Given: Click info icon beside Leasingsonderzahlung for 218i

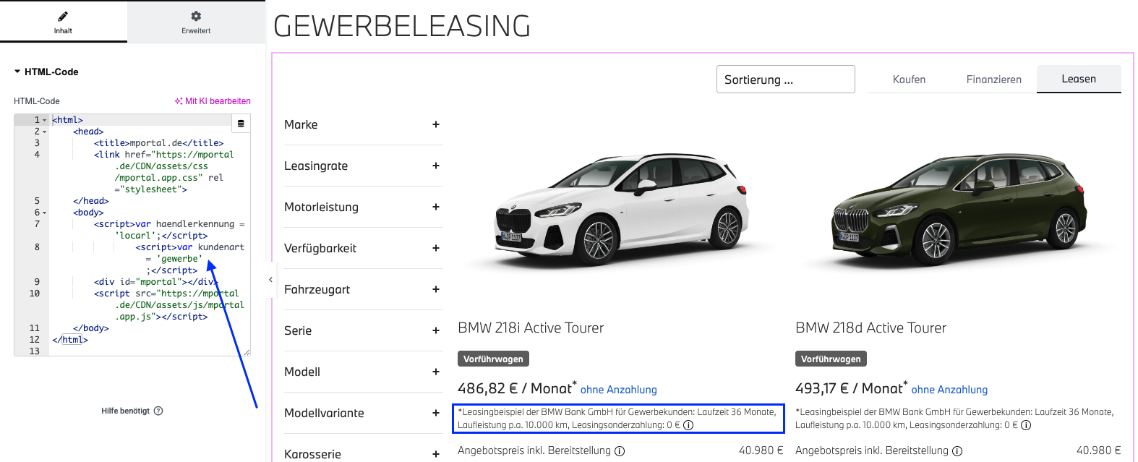Looking at the screenshot, I should 688,425.
